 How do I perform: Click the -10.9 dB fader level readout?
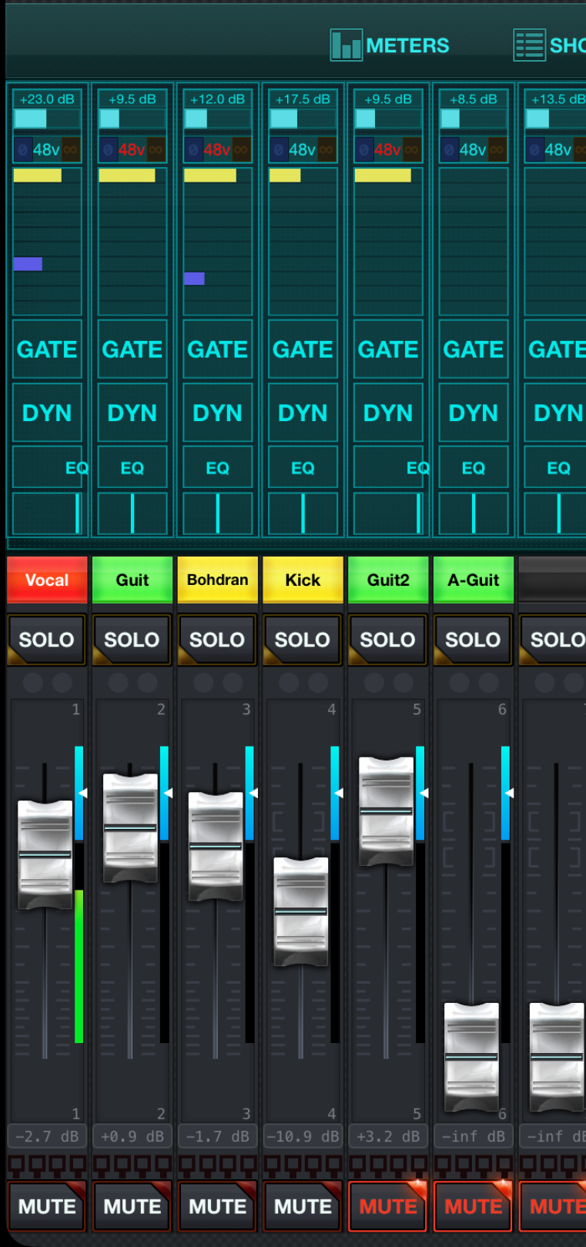coord(303,1136)
